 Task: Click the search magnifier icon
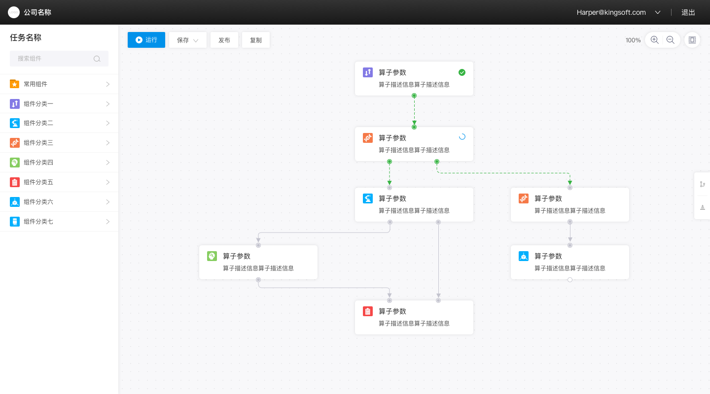click(x=97, y=59)
